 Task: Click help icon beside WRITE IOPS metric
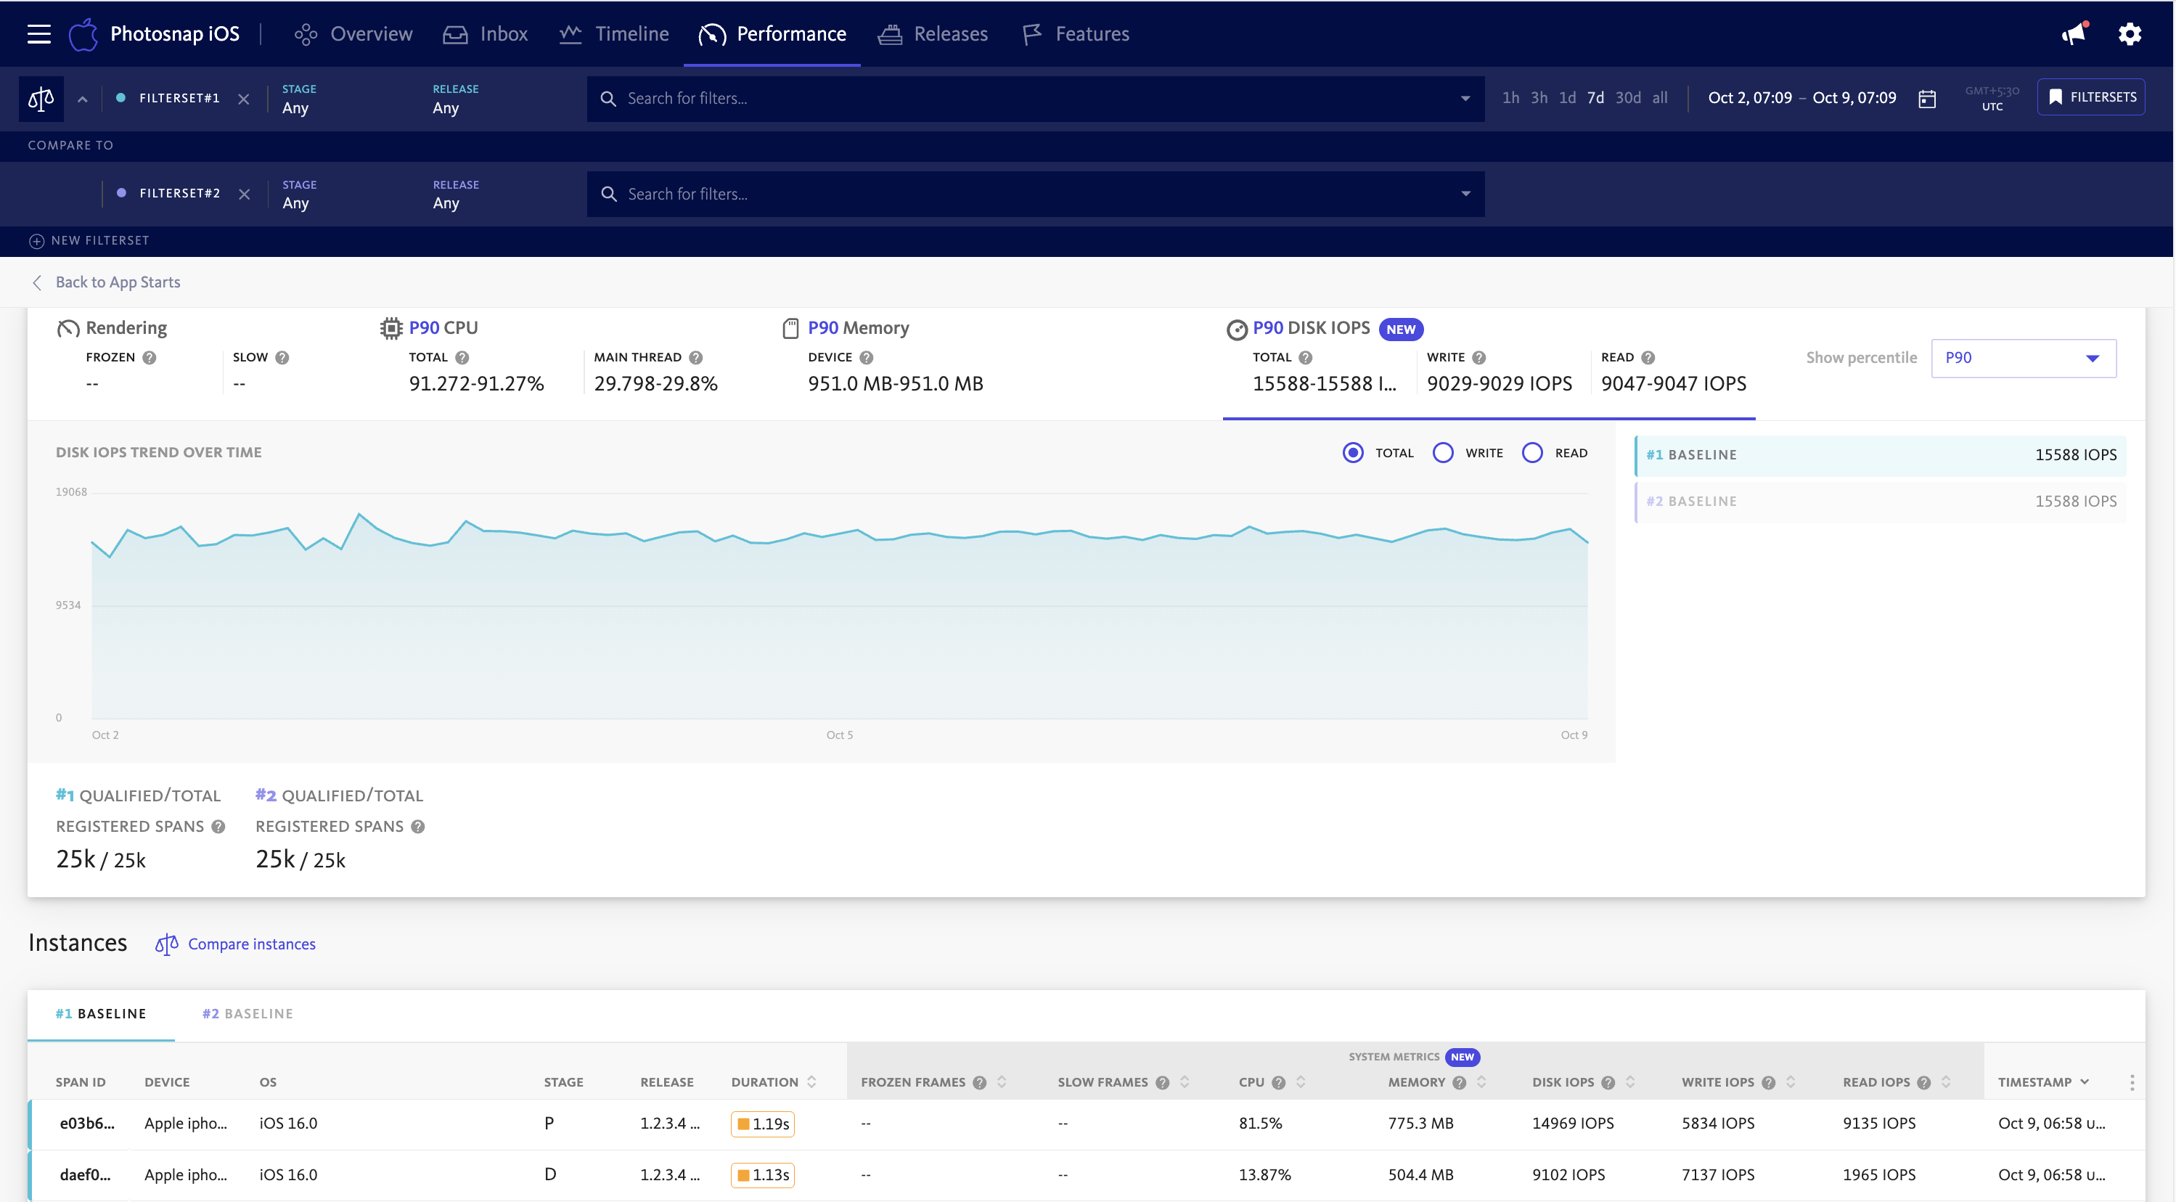coord(1479,357)
